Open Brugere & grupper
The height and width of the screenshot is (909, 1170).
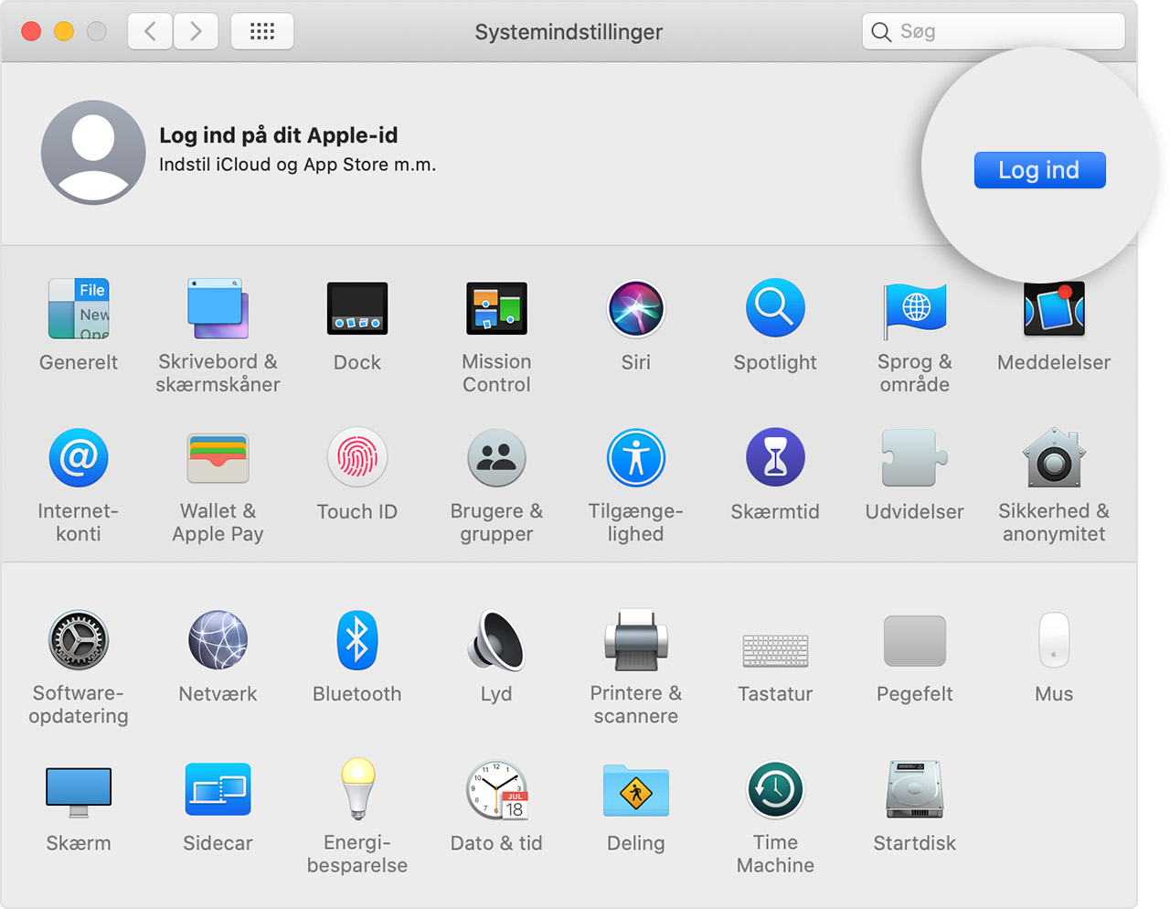(496, 457)
